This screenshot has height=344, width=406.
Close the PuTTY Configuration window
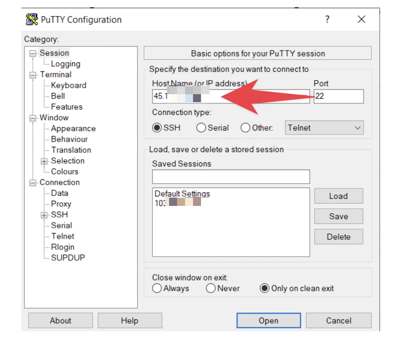pos(361,19)
